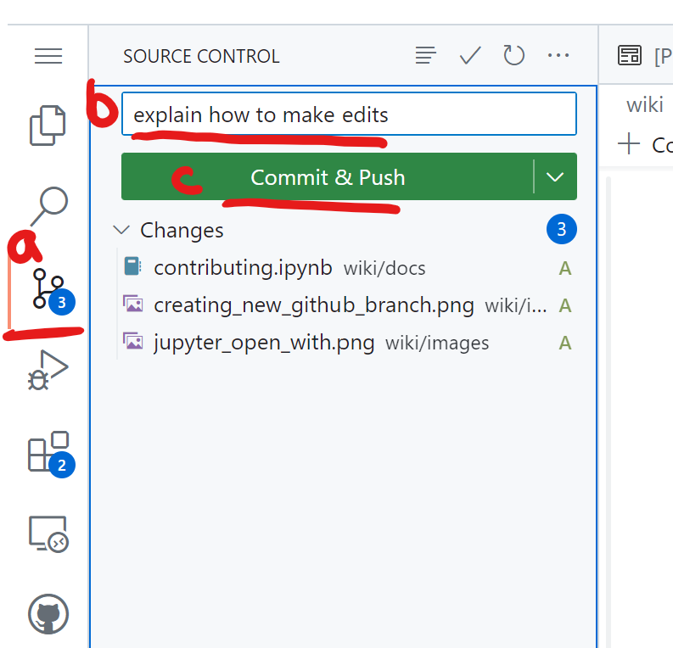Click the Commit & Push button
This screenshot has height=648, width=673.
click(x=328, y=176)
